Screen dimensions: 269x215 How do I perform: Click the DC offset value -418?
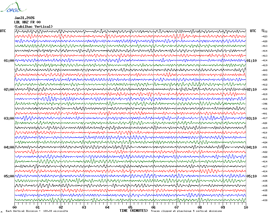click(265, 94)
